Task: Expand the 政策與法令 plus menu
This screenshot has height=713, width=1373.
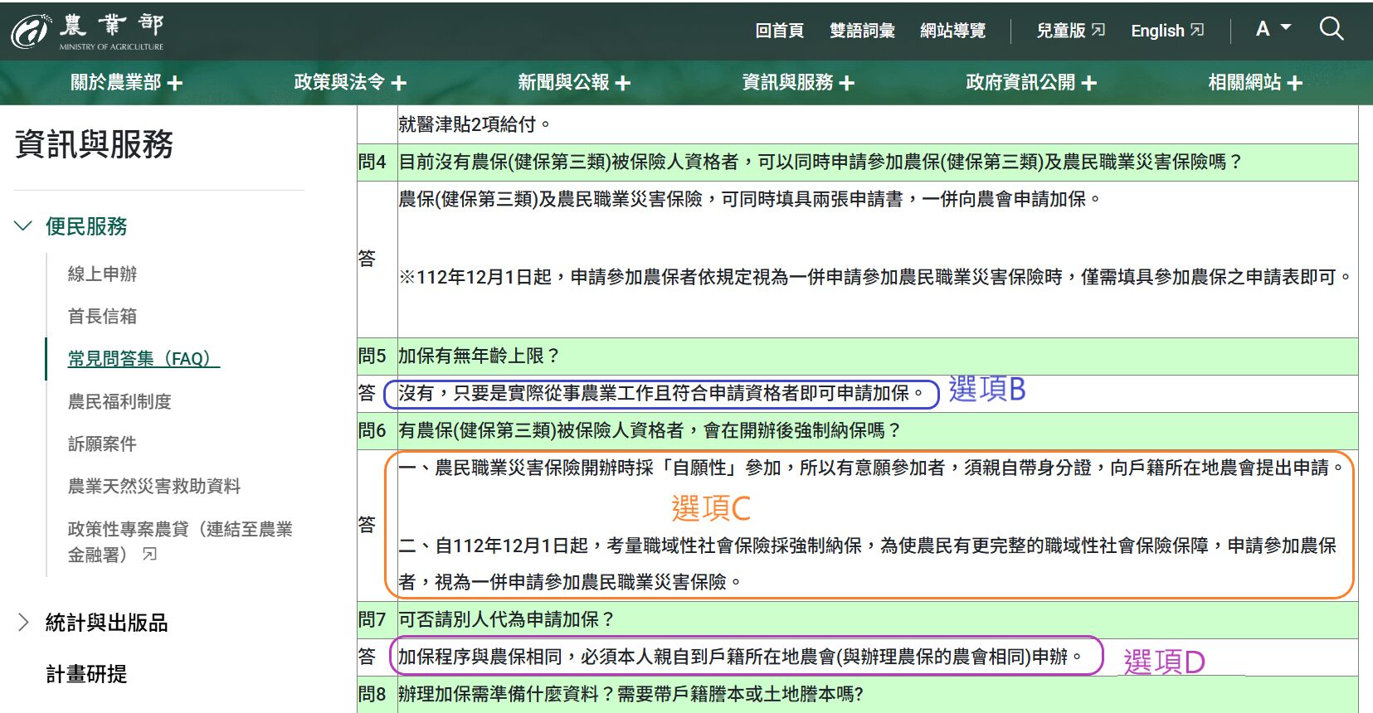Action: pyautogui.click(x=349, y=82)
